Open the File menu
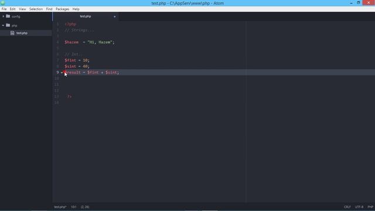Image resolution: width=375 pixels, height=211 pixels. 4,9
